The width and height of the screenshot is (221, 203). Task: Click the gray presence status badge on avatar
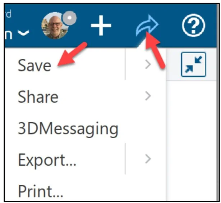69,18
